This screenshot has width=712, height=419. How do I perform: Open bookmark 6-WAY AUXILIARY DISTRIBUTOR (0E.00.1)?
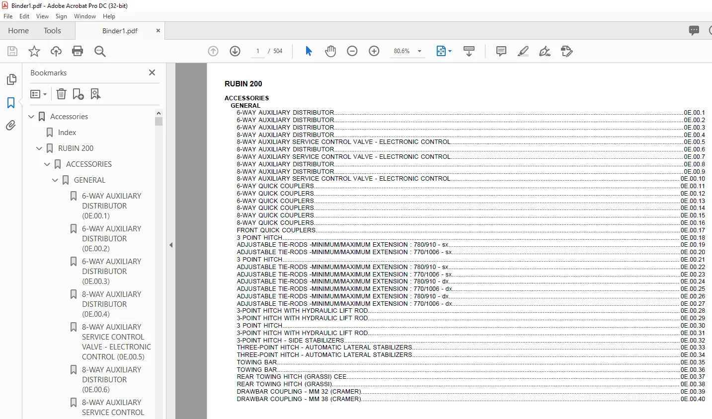click(x=111, y=206)
